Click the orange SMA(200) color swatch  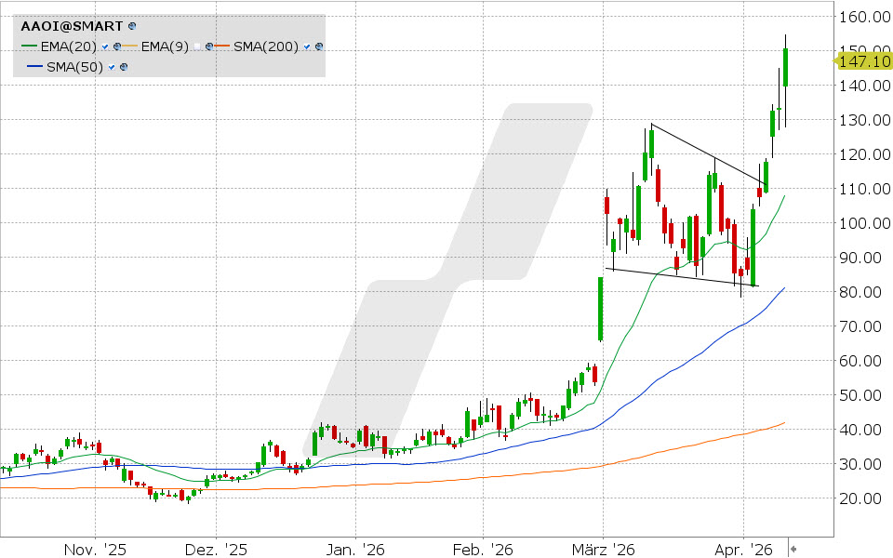(x=221, y=46)
